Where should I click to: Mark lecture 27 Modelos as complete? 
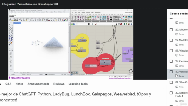pos(171,40)
